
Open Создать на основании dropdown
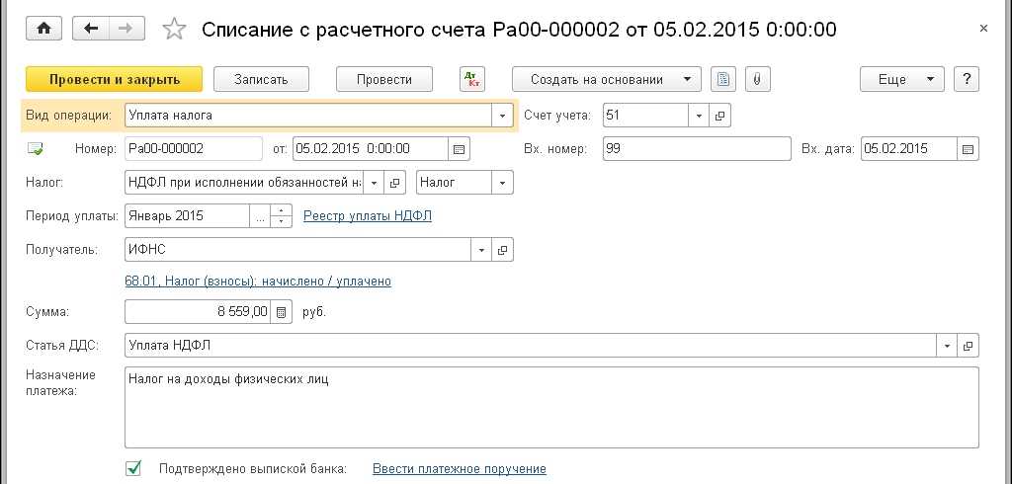click(607, 79)
